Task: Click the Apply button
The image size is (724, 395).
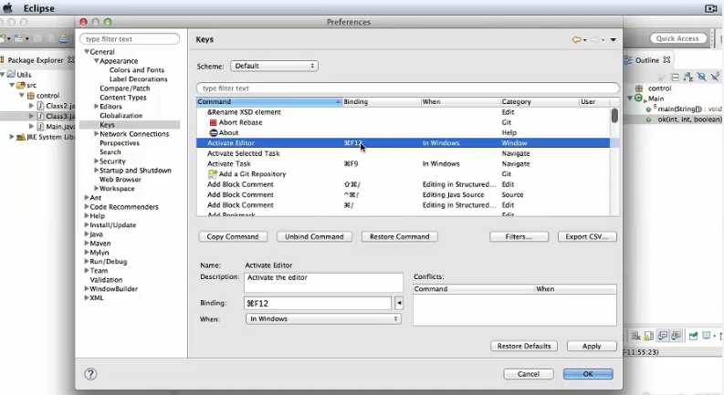Action: [592, 346]
